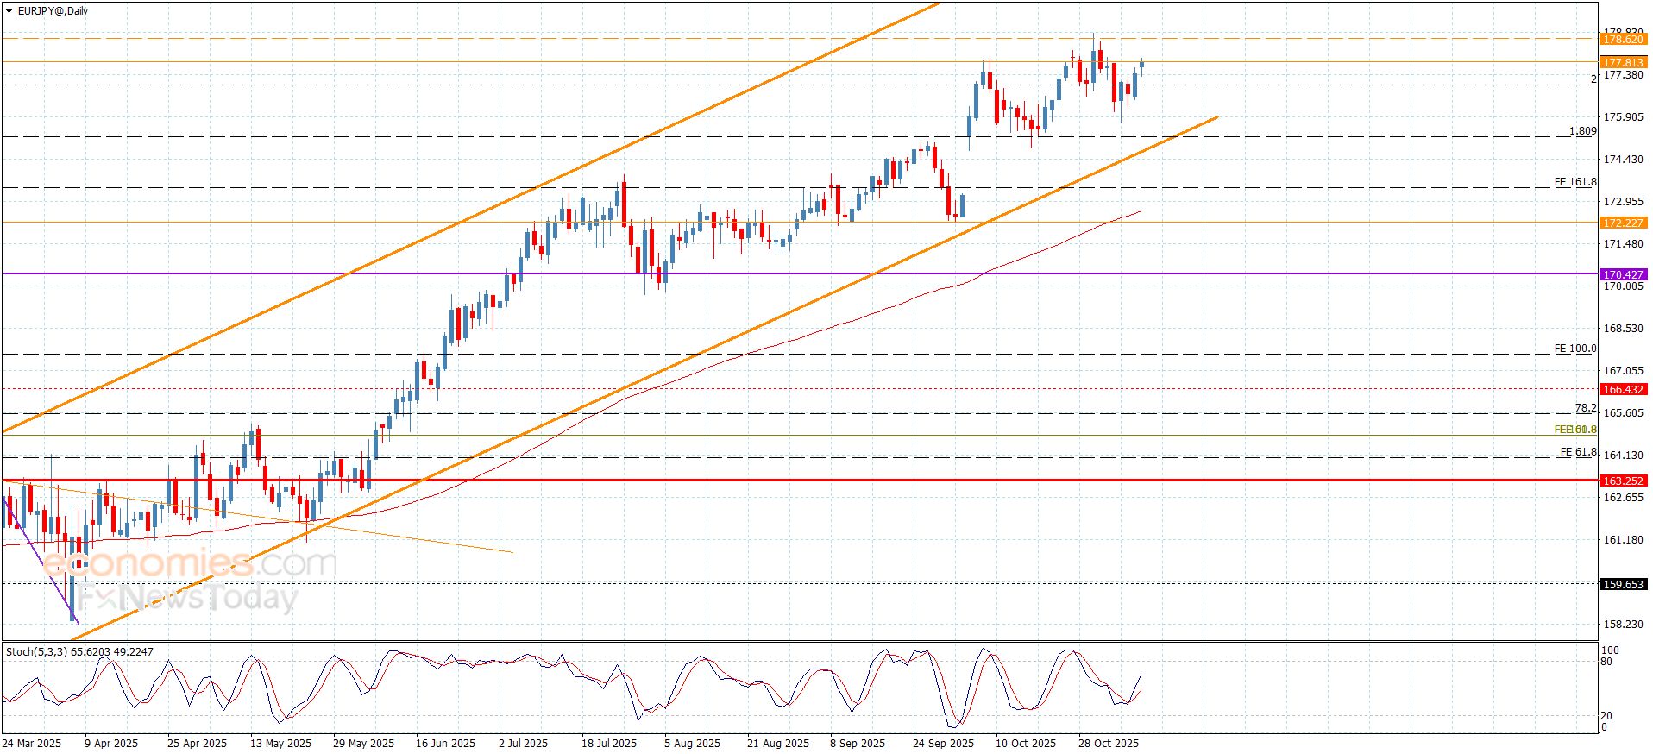Click the 162.655 price scale value
The height and width of the screenshot is (754, 1653).
pyautogui.click(x=1623, y=498)
